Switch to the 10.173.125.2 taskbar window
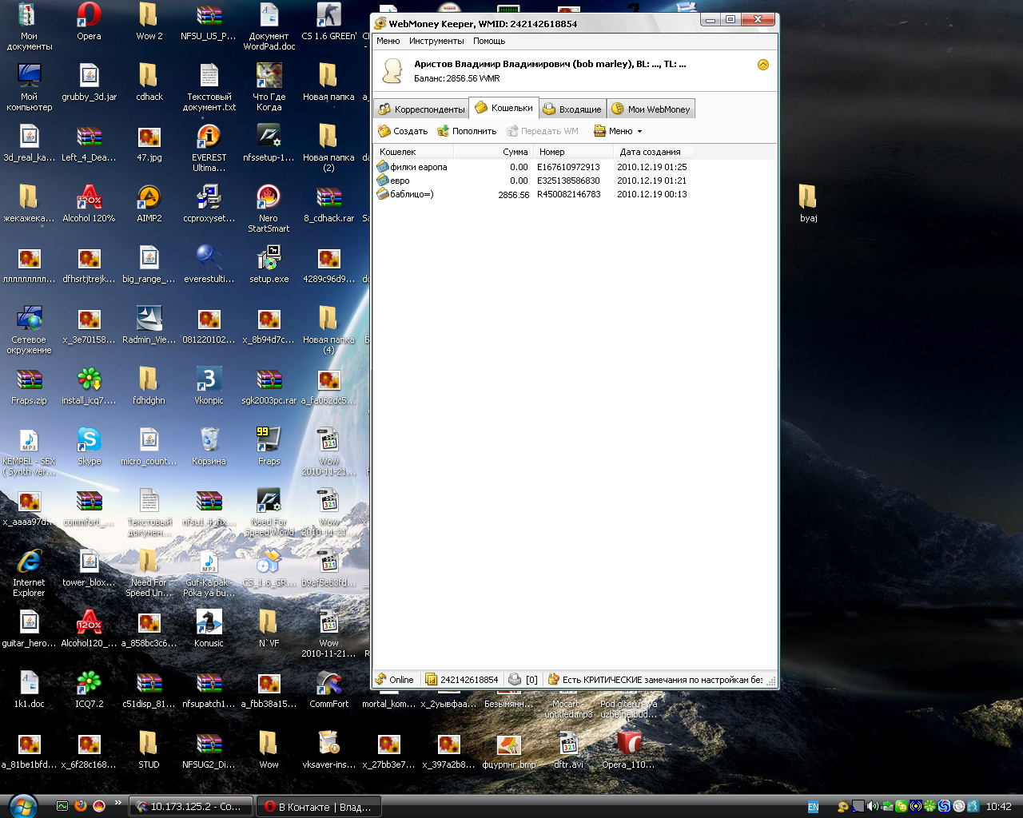 (191, 807)
